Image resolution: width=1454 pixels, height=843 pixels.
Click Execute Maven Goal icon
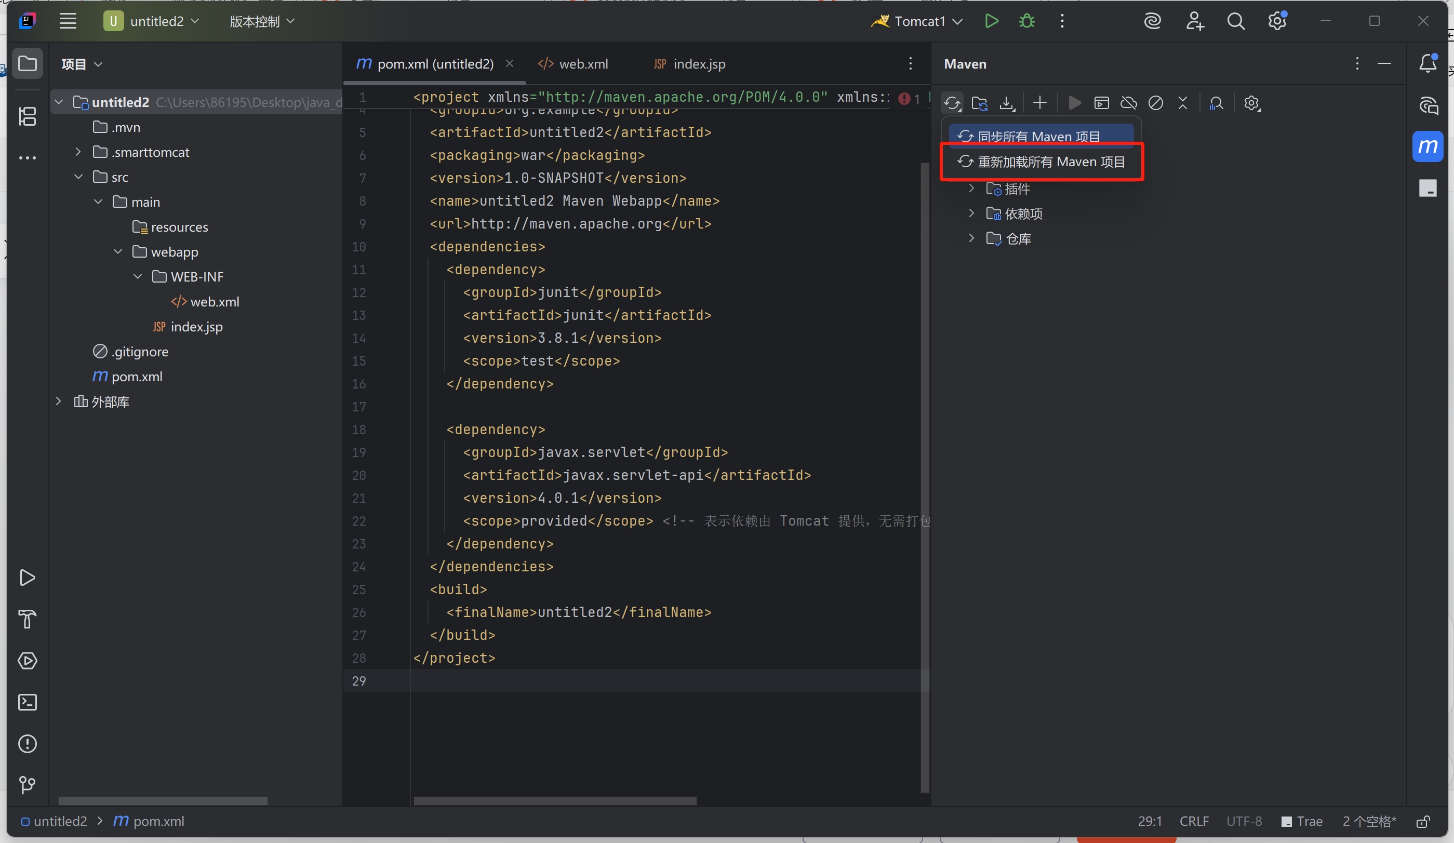point(1101,103)
